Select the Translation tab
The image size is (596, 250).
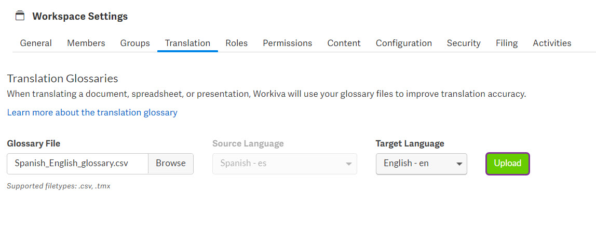[x=187, y=43]
